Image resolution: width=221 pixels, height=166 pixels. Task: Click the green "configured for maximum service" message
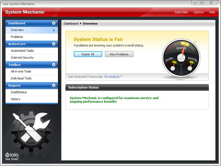pos(114,100)
